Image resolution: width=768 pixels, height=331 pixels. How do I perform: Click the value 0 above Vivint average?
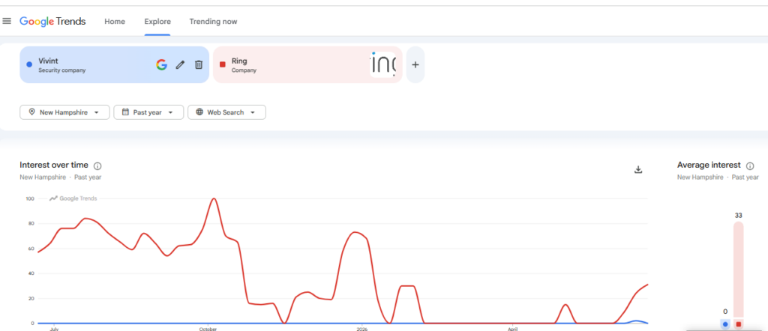click(725, 312)
